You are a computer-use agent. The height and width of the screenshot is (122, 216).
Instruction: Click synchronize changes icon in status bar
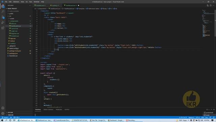11,118
